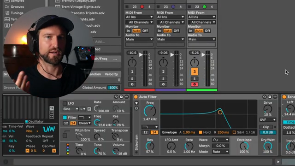The width and height of the screenshot is (295, 166).
Task: Open All Channels dropdown on track 2
Action: (171, 22)
